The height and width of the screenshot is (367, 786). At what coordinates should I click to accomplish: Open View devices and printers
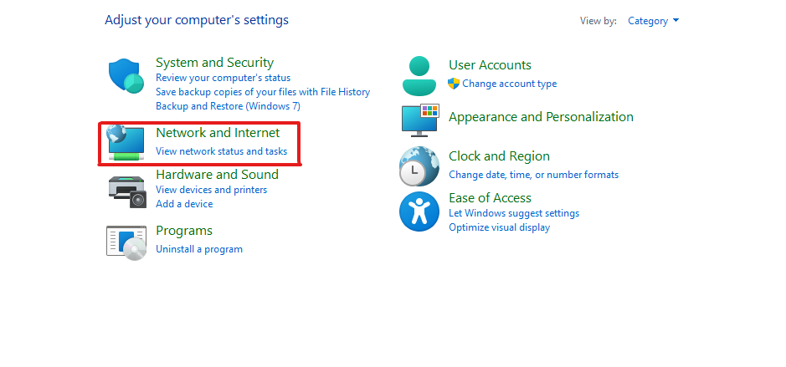pyautogui.click(x=211, y=190)
